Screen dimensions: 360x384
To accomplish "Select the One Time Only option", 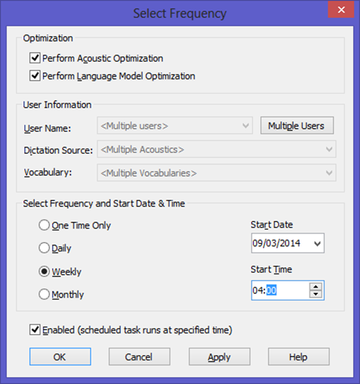I will [44, 225].
